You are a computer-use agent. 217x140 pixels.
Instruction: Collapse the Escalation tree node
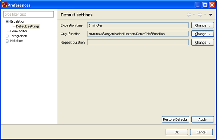point(7,22)
